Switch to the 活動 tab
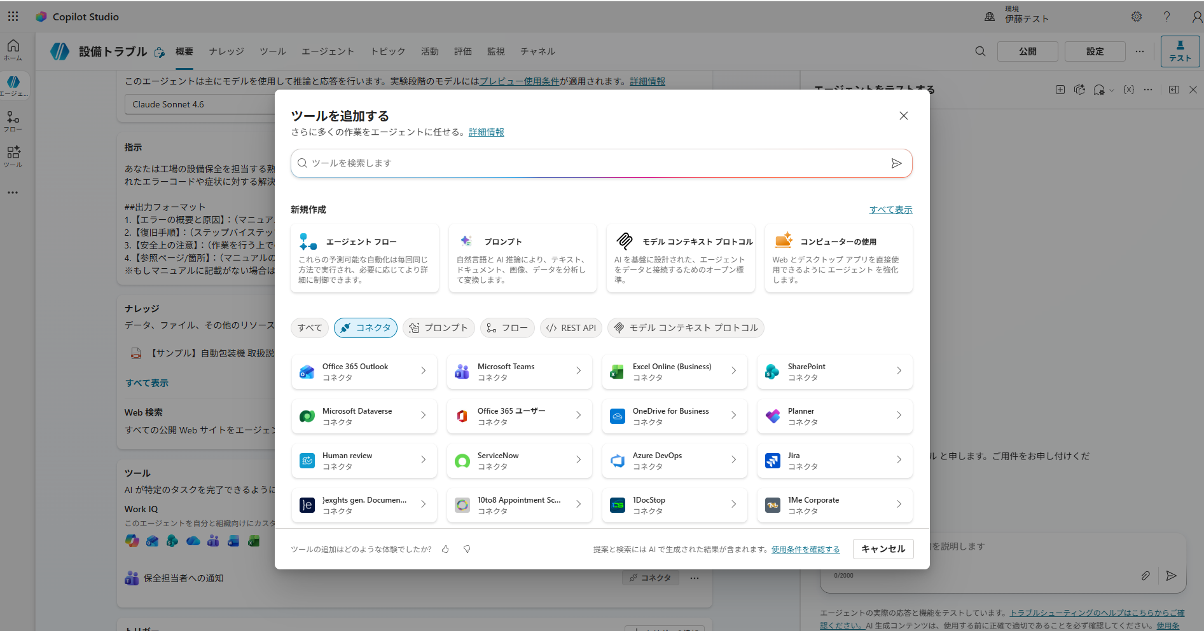The width and height of the screenshot is (1204, 631). click(430, 51)
